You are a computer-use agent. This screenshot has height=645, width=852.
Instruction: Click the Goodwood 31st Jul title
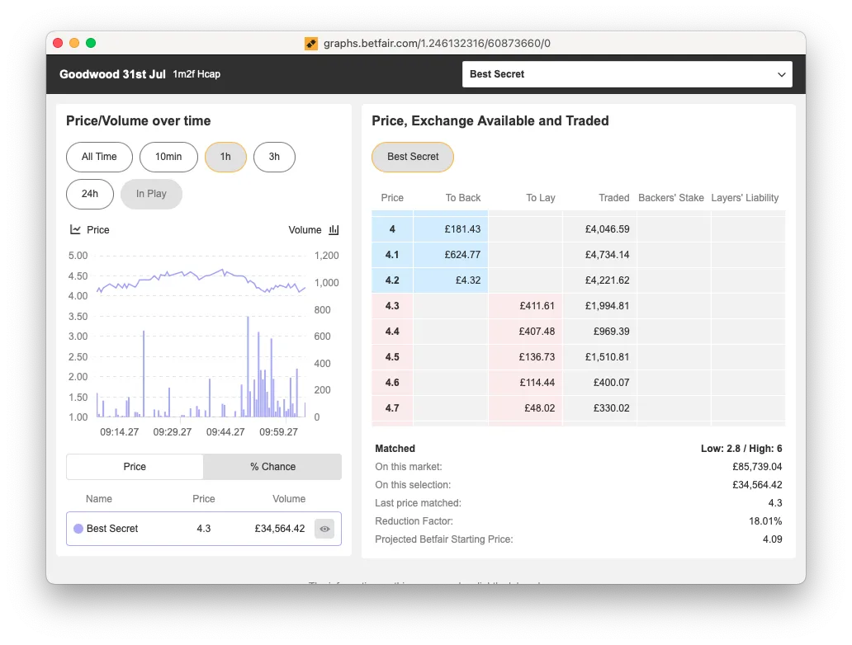click(112, 74)
